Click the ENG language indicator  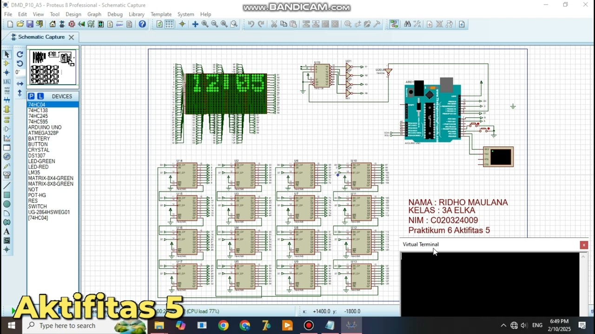(537, 325)
